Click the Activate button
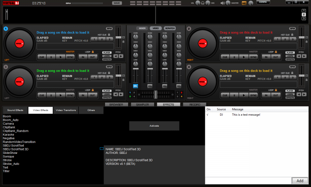Viewport: 311px width, 187px height. pyautogui.click(x=154, y=126)
